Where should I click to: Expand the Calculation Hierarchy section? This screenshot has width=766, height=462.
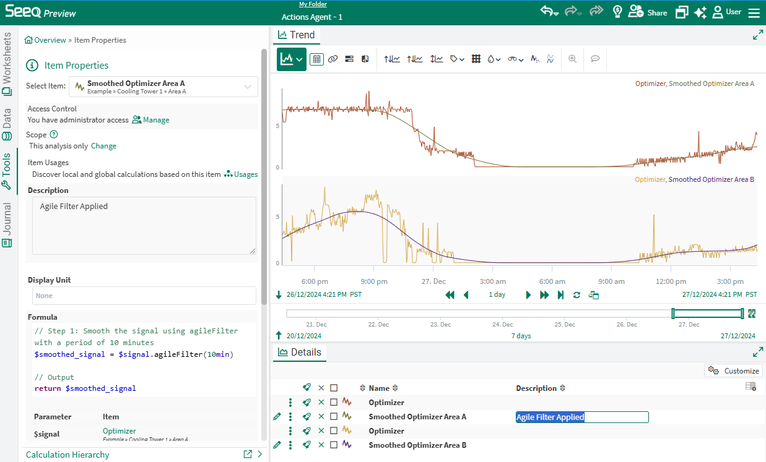pos(260,455)
